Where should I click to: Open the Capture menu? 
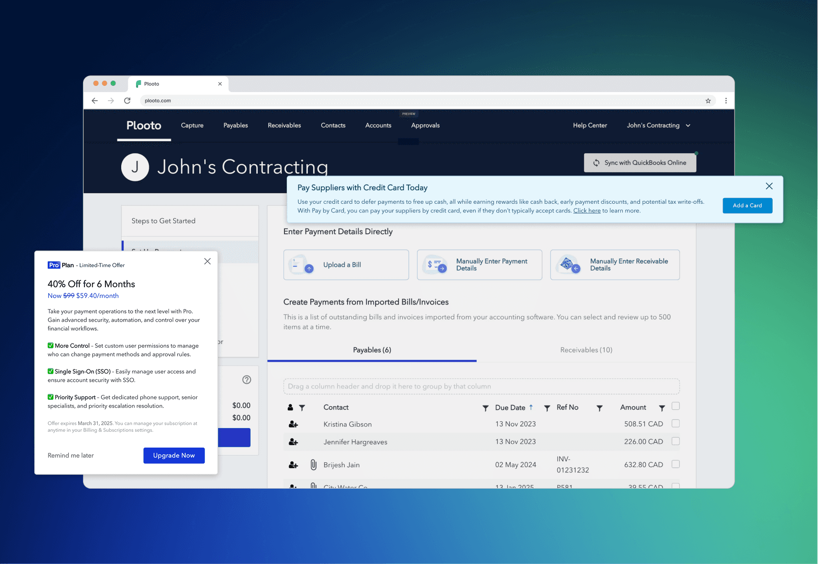[192, 125]
